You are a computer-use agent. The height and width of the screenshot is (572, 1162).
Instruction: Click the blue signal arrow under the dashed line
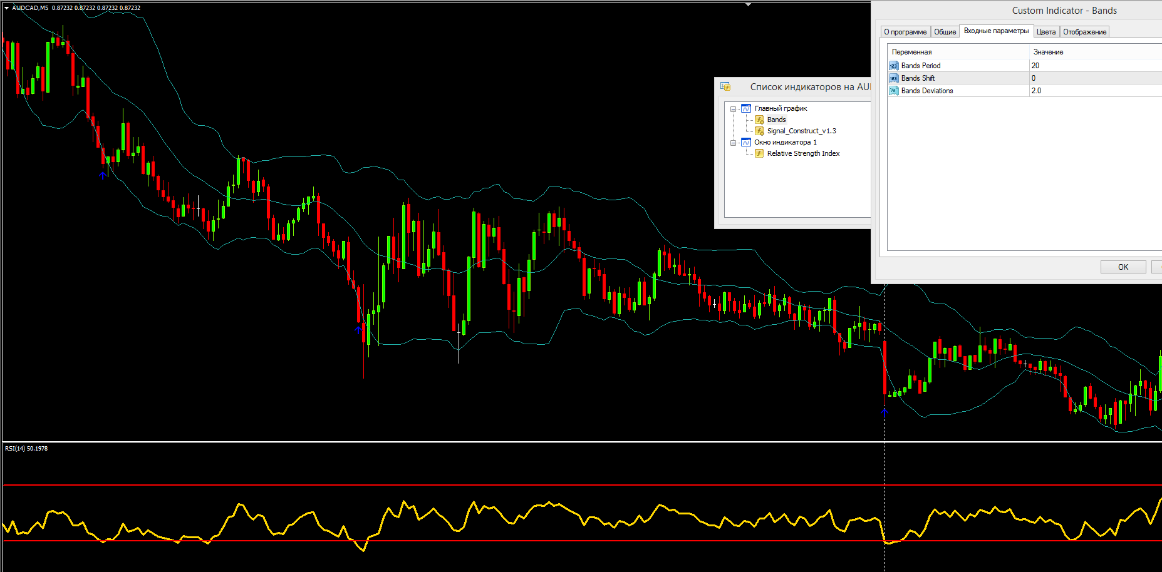[884, 412]
